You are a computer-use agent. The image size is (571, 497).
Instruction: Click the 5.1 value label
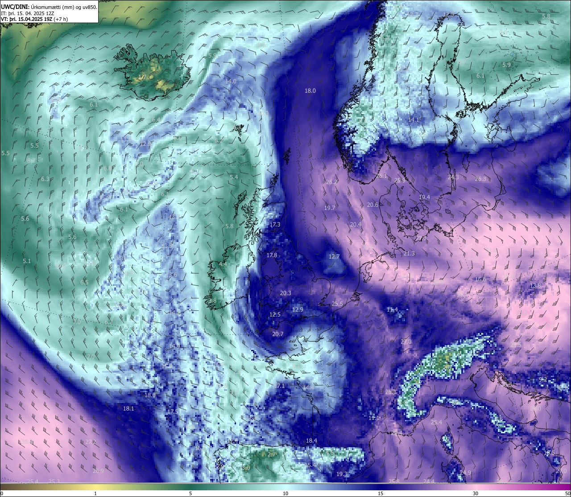tap(27, 261)
